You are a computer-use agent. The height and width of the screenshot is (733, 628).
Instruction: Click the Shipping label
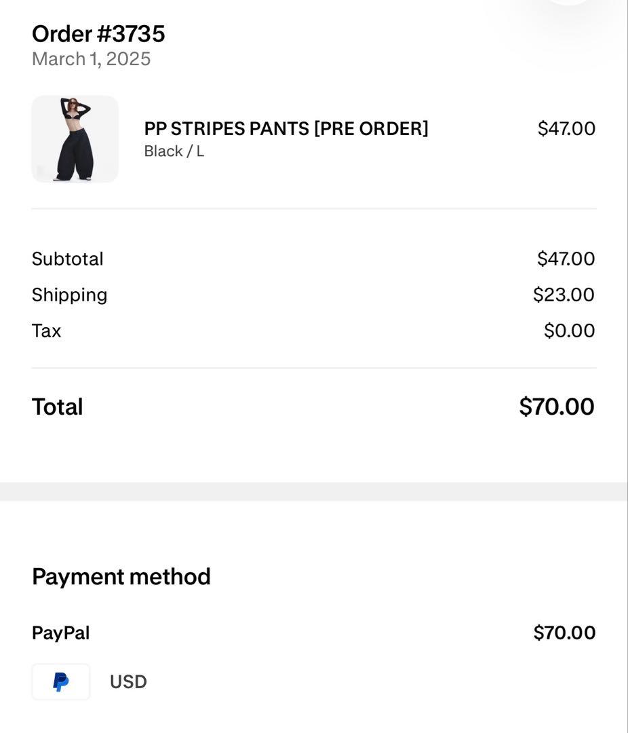pos(69,295)
